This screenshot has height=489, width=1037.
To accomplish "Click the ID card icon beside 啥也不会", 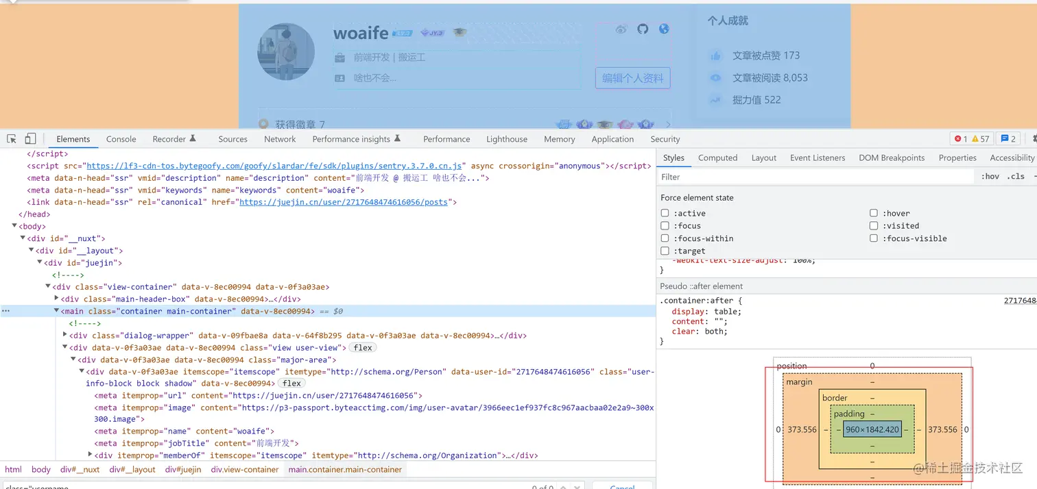I will coord(340,78).
